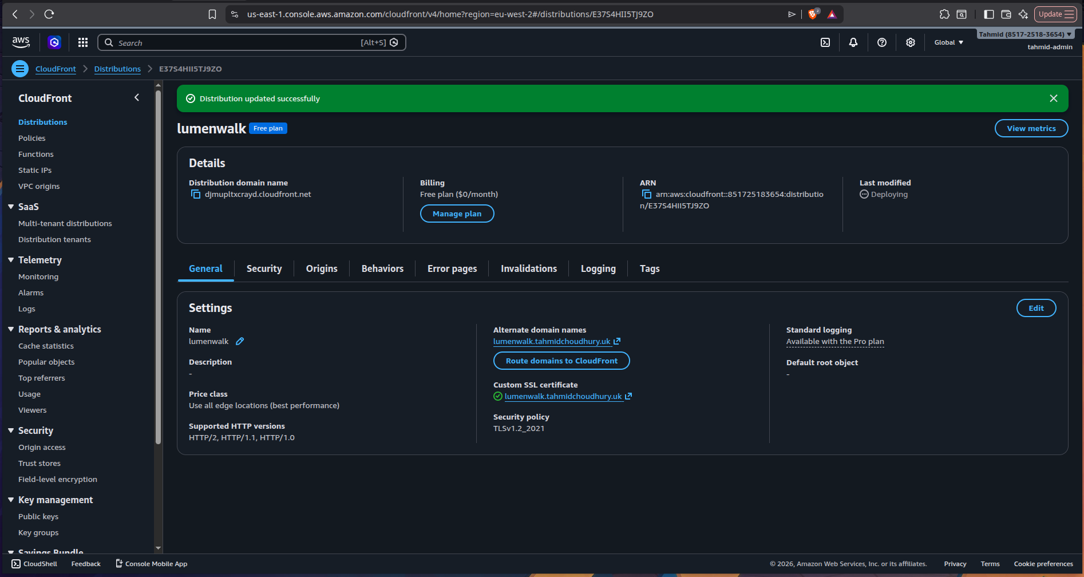The image size is (1084, 577).
Task: Open Functions in the side navigation
Action: 36,155
